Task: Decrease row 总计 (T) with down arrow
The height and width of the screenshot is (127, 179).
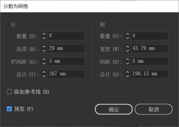Action: [44, 76]
